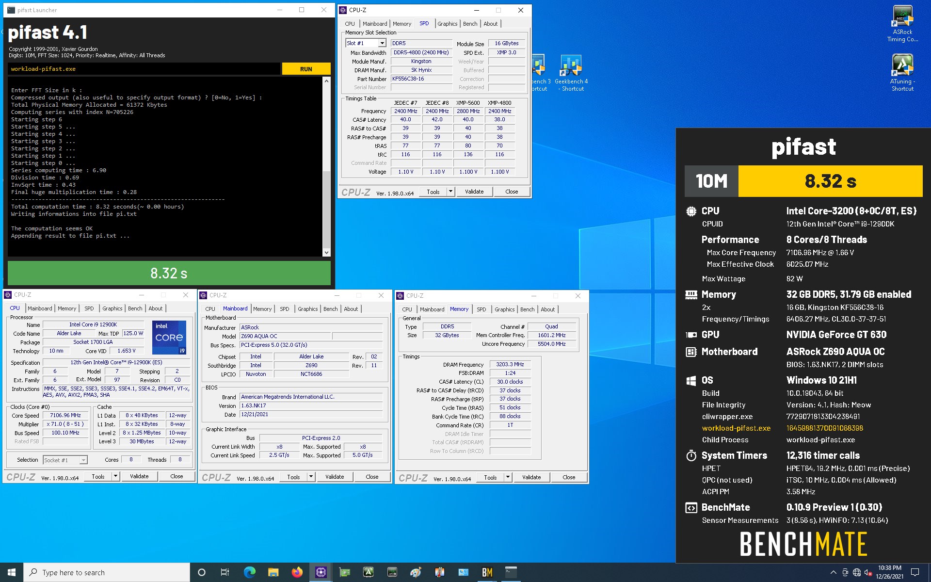931x582 pixels.
Task: Open the Paint palette taskbar icon
Action: click(x=416, y=572)
